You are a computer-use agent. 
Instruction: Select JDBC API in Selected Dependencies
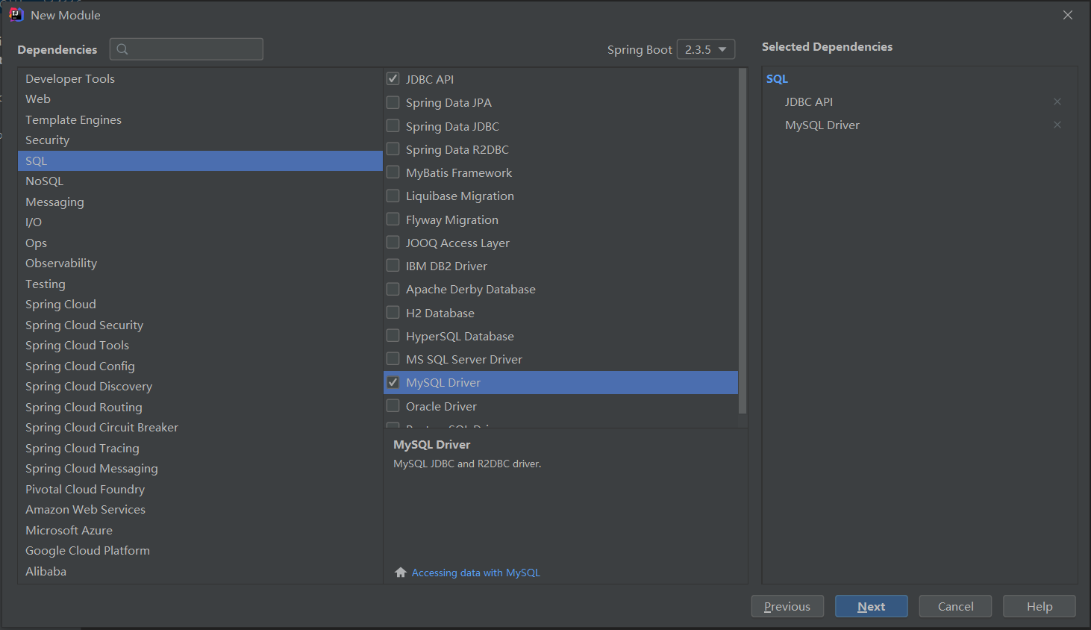tap(809, 102)
